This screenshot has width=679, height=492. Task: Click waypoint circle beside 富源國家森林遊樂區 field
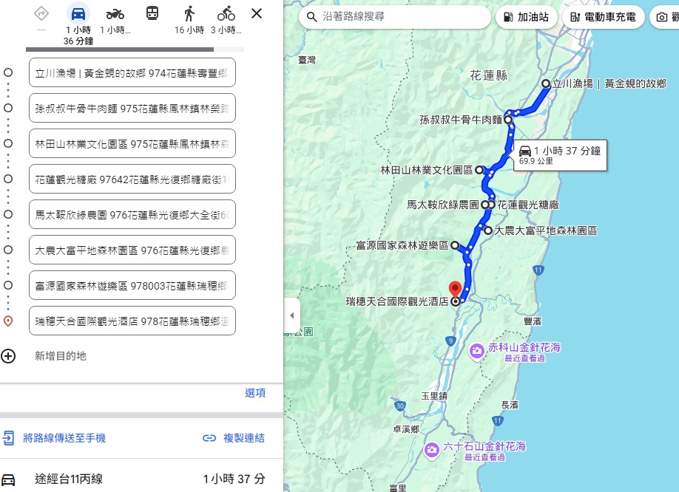[8, 285]
